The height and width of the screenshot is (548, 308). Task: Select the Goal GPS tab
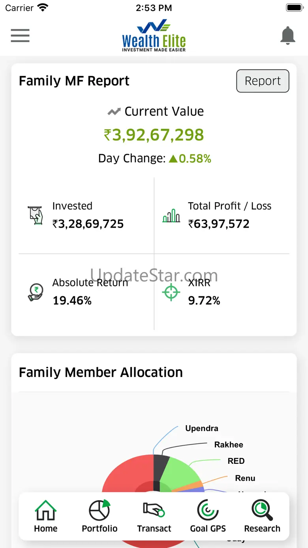tap(208, 516)
